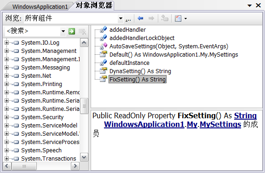
Task: Click the green search go button
Action: pyautogui.click(x=72, y=31)
